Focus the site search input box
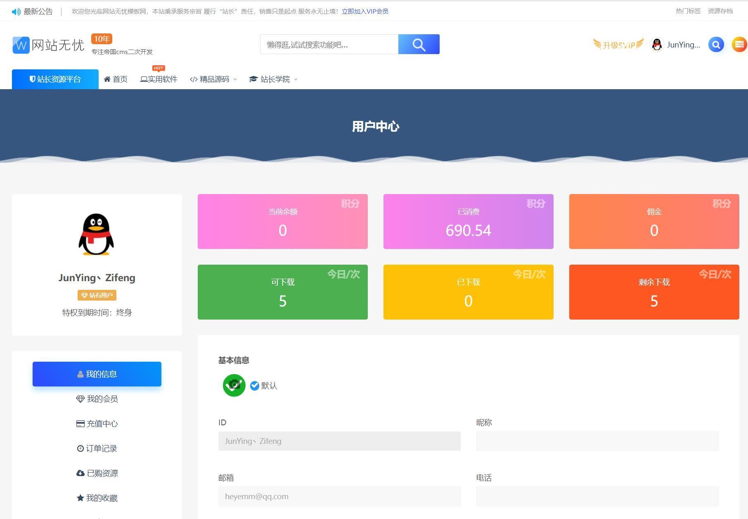Viewport: 748px width, 519px height. [329, 44]
